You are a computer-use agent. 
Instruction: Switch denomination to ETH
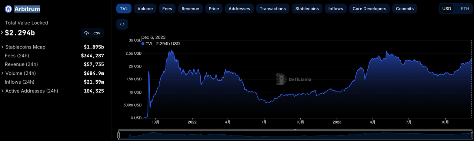point(465,9)
